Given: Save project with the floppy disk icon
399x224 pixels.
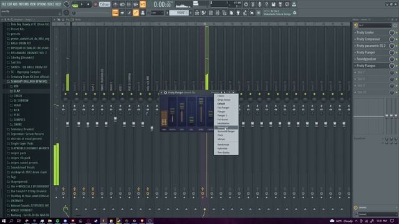Looking at the screenshot, I should pyautogui.click(x=273, y=4).
